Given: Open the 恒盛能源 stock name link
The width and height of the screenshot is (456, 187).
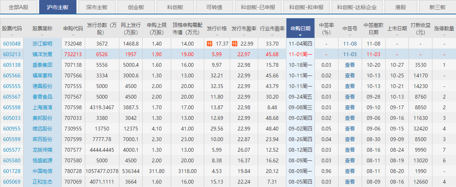Looking at the screenshot, I should coord(43,160).
